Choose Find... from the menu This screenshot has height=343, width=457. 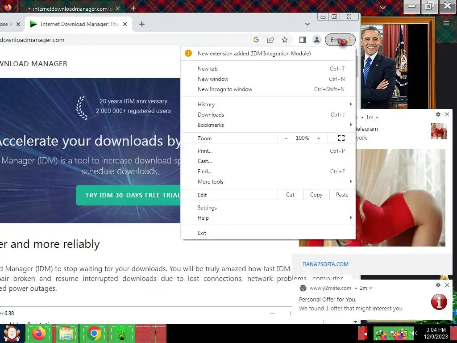pos(268,171)
